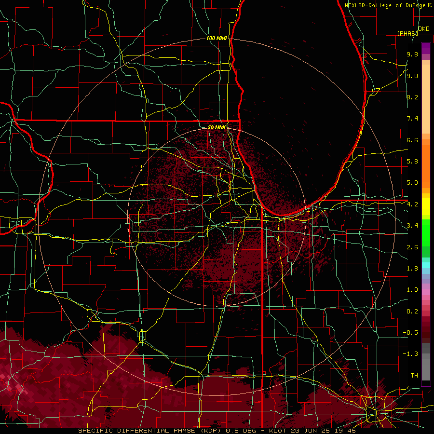The height and width of the screenshot is (434, 434).
Task: Pick the bright green color bar segment
Action: [426, 233]
